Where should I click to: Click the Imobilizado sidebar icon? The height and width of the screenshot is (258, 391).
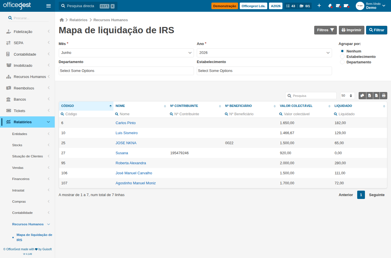click(x=9, y=65)
